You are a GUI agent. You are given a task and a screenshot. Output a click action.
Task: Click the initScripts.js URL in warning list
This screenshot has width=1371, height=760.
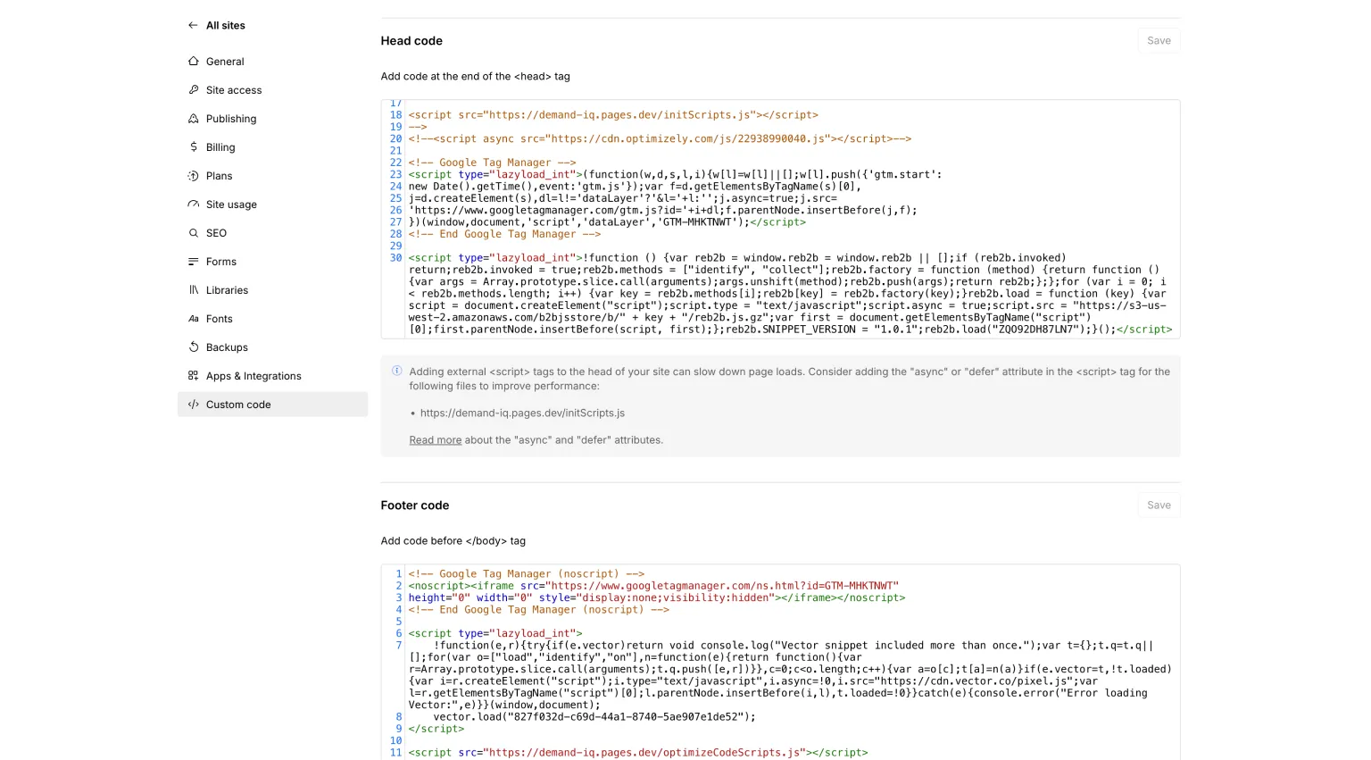click(x=522, y=413)
